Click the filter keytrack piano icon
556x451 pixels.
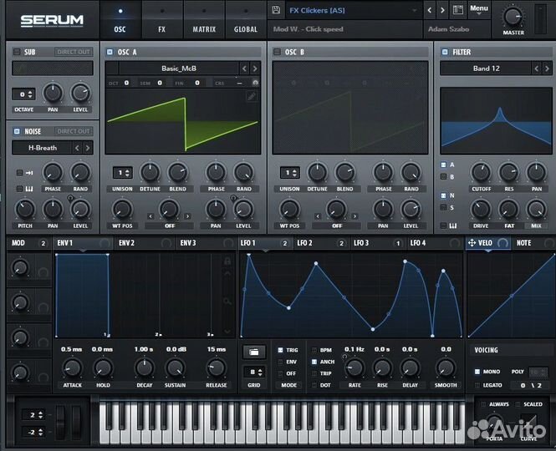tap(453, 225)
